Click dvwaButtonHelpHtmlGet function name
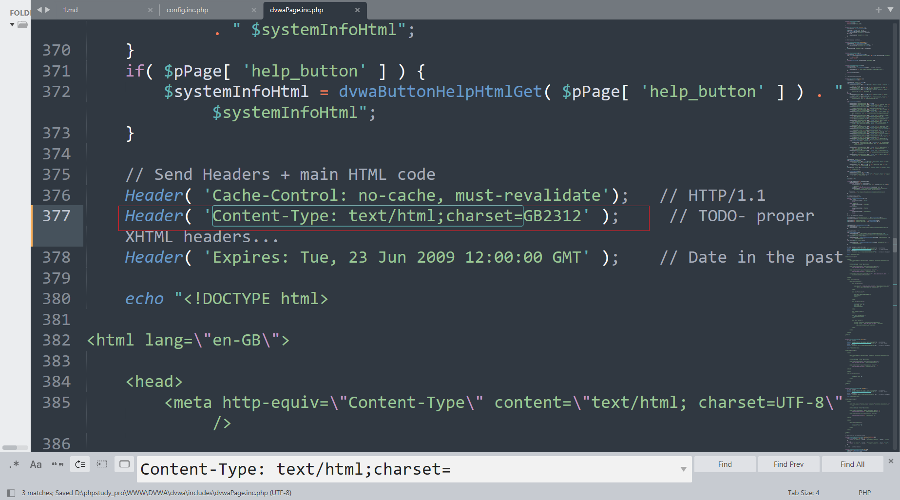Image resolution: width=900 pixels, height=500 pixels. coord(440,92)
